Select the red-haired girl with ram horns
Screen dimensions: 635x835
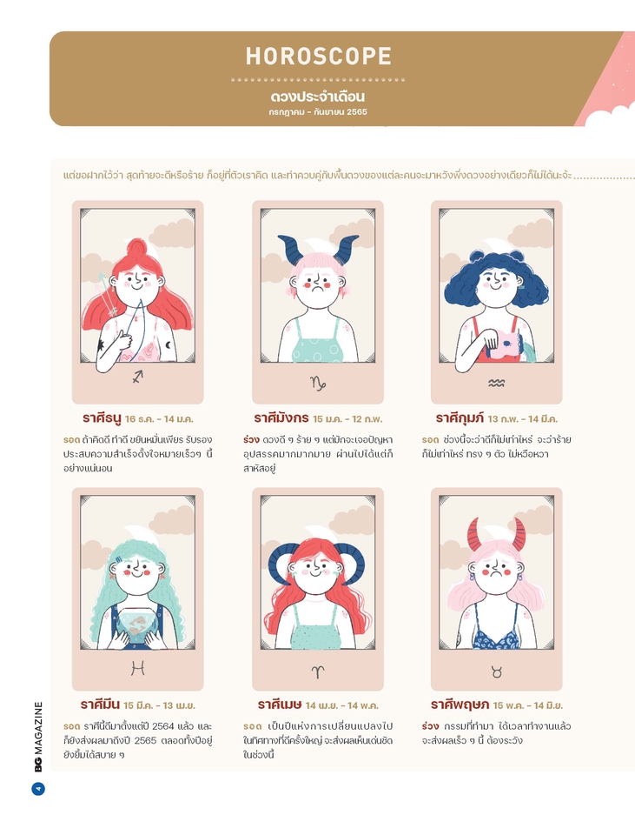coord(318,589)
